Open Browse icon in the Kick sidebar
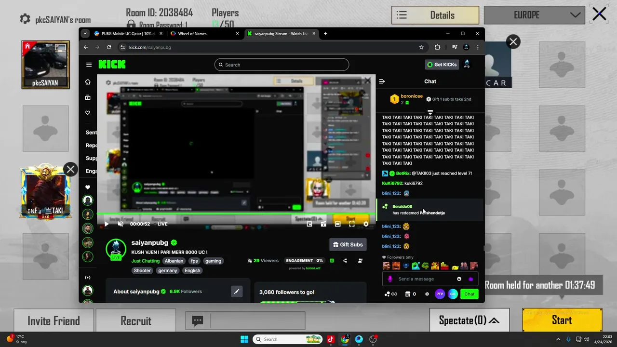 click(x=88, y=97)
